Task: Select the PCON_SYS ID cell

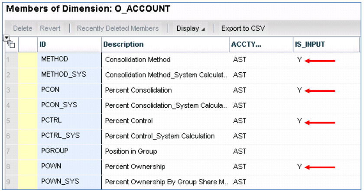Action: pyautogui.click(x=68, y=105)
